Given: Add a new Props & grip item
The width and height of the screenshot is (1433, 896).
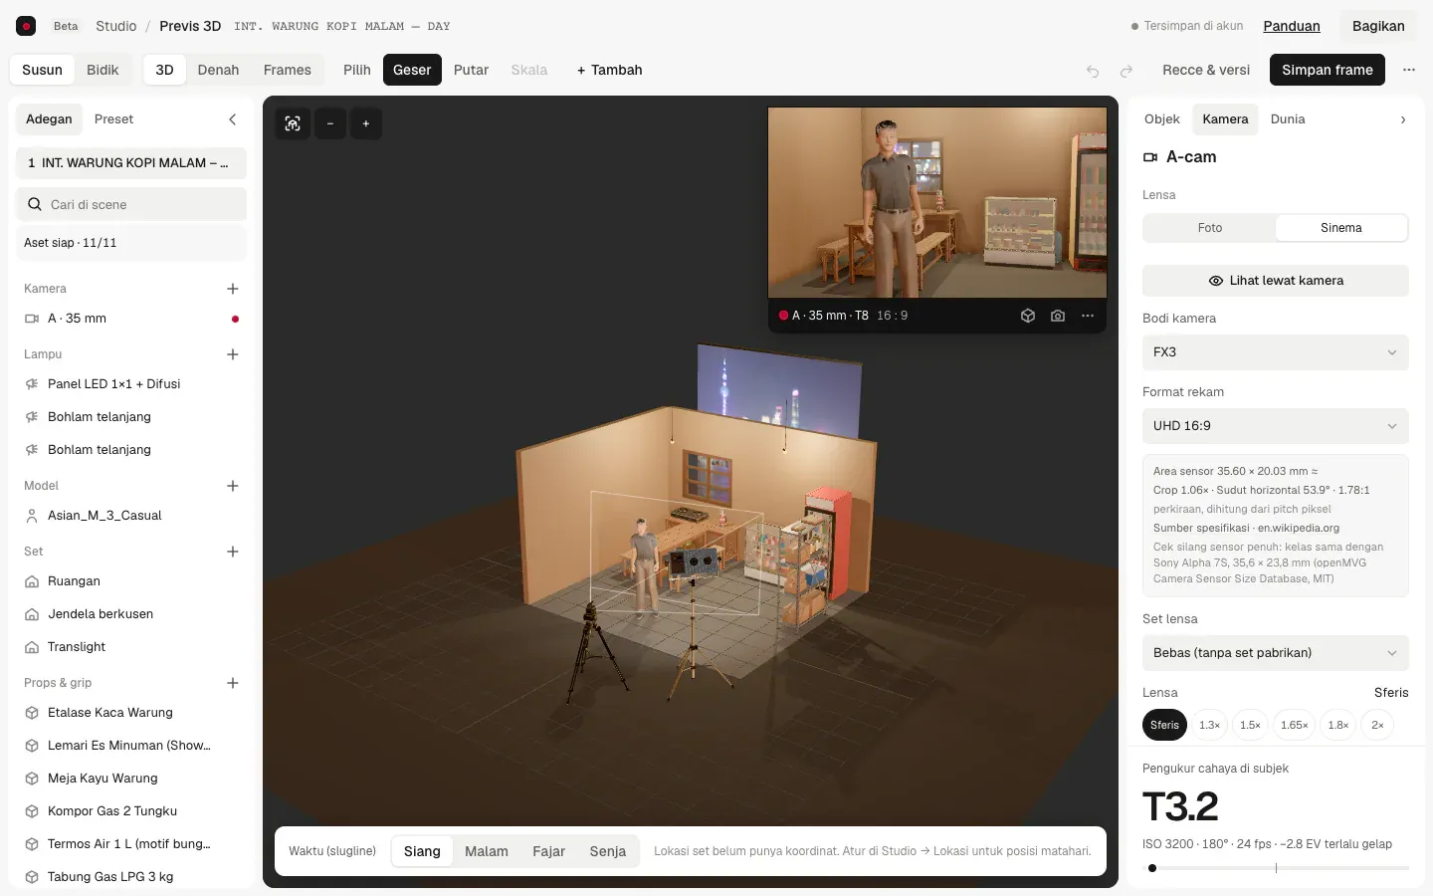Looking at the screenshot, I should point(233,683).
